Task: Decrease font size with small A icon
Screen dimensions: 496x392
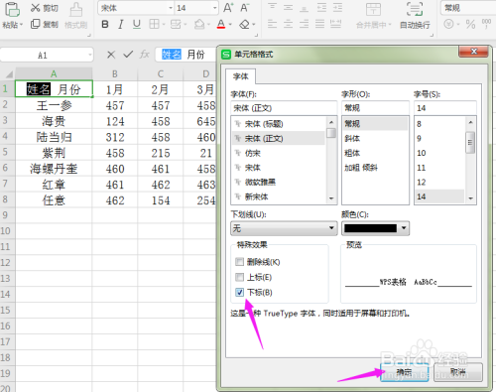Action: pyautogui.click(x=245, y=8)
